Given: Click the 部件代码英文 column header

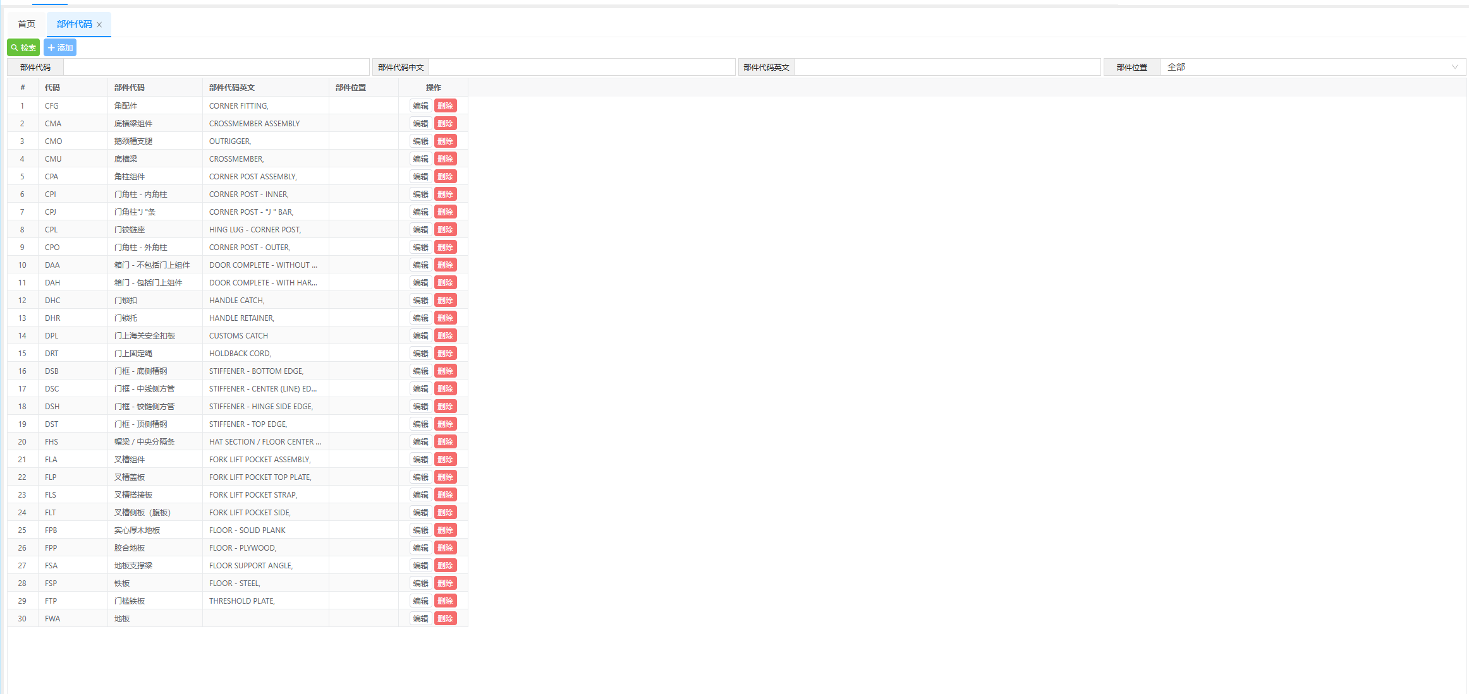Looking at the screenshot, I should tap(232, 88).
